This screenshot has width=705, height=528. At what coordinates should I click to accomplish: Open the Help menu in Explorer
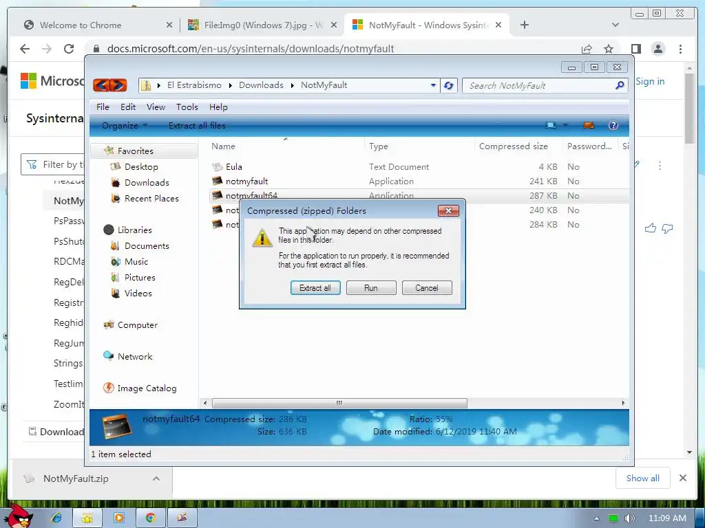click(x=218, y=107)
